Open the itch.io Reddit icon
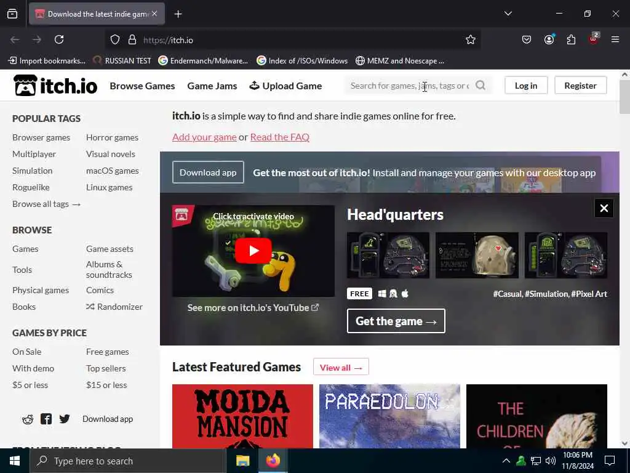The width and height of the screenshot is (630, 473). point(27,419)
